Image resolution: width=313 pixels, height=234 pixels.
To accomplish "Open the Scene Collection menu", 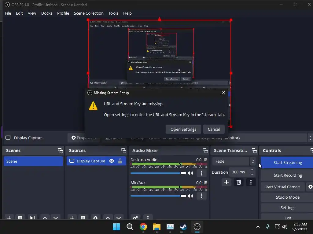I will 89,13.
